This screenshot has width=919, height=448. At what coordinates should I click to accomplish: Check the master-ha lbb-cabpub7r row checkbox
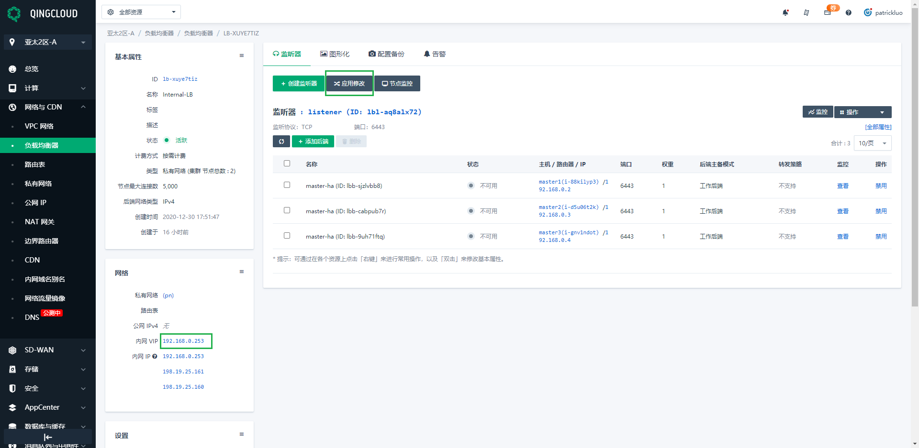(287, 210)
